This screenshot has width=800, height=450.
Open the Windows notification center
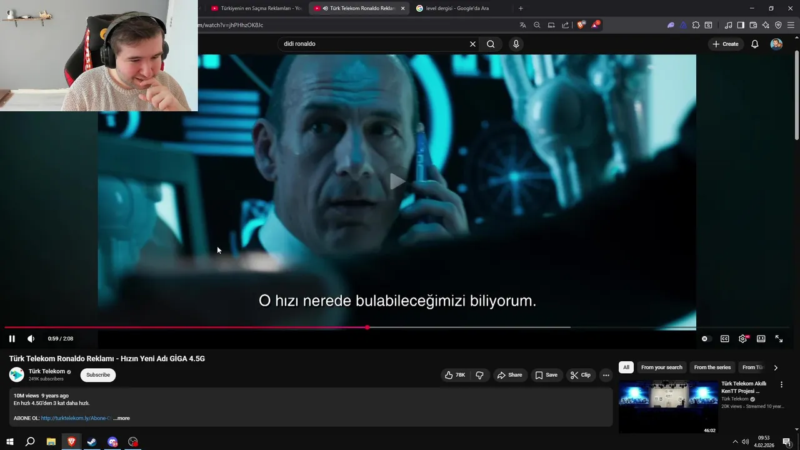tap(787, 442)
